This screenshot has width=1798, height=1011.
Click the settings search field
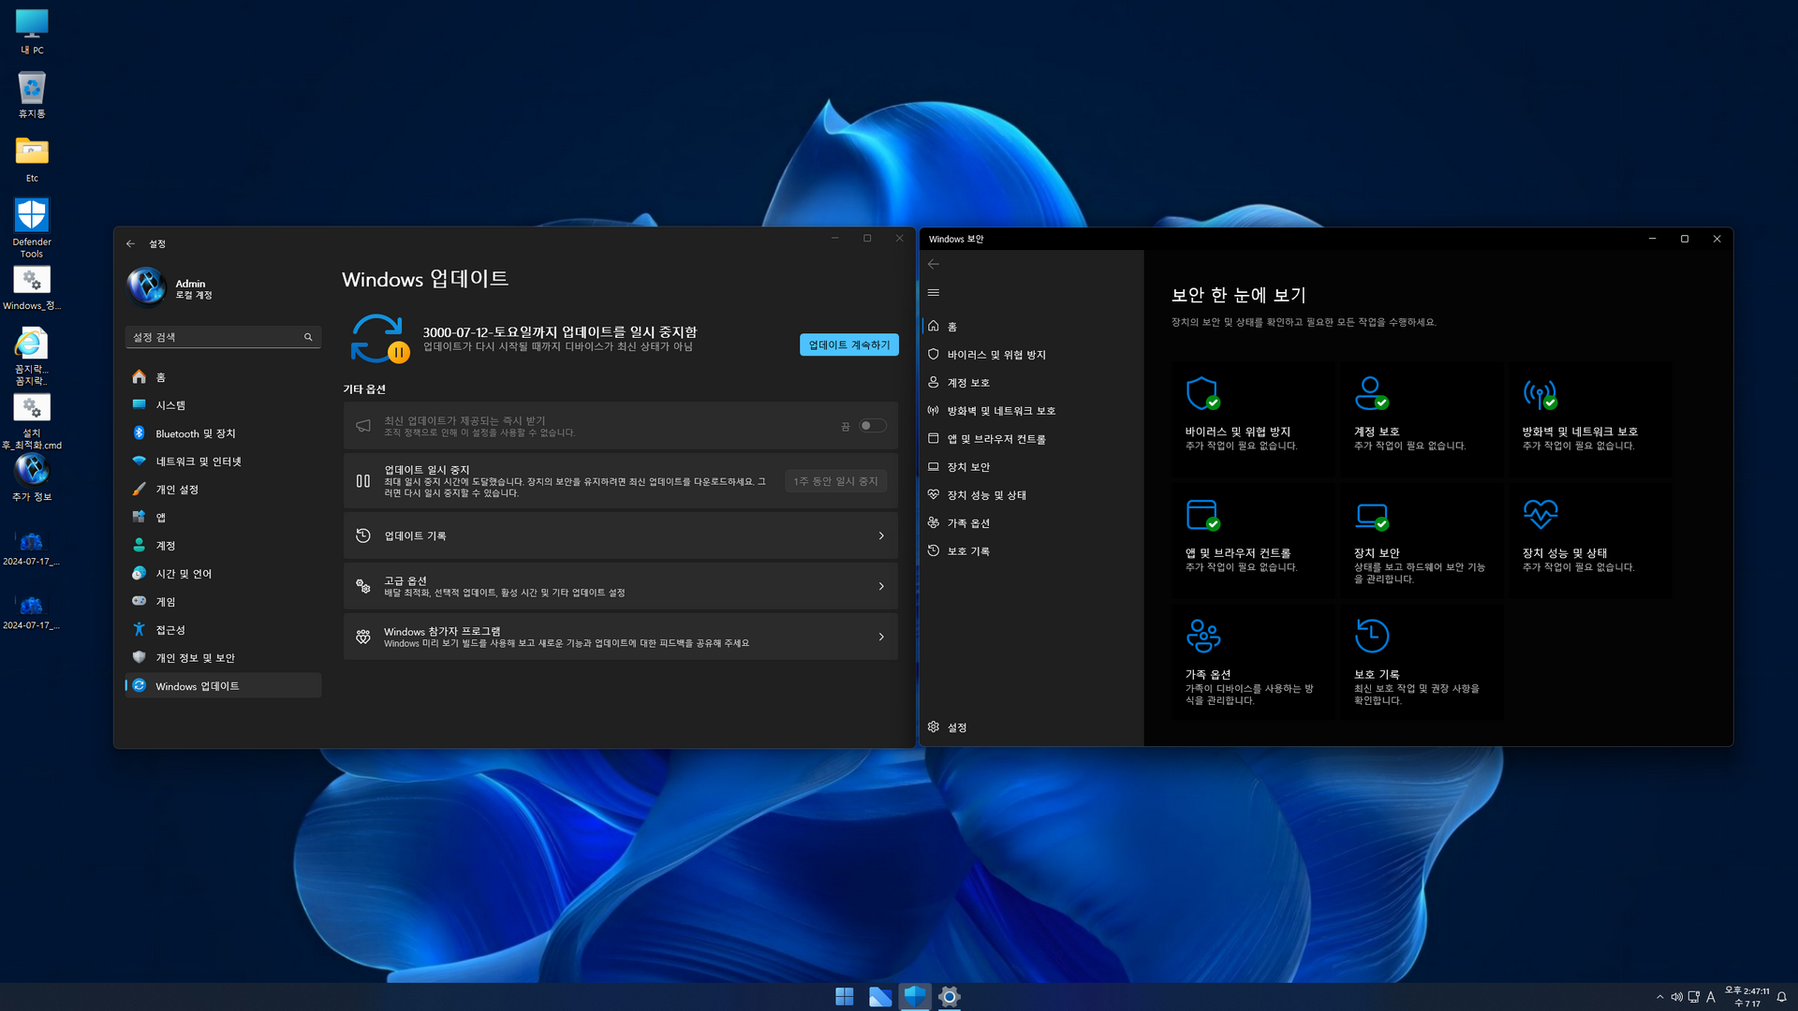tap(217, 337)
